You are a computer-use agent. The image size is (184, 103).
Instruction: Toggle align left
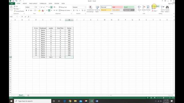coord(47,10)
